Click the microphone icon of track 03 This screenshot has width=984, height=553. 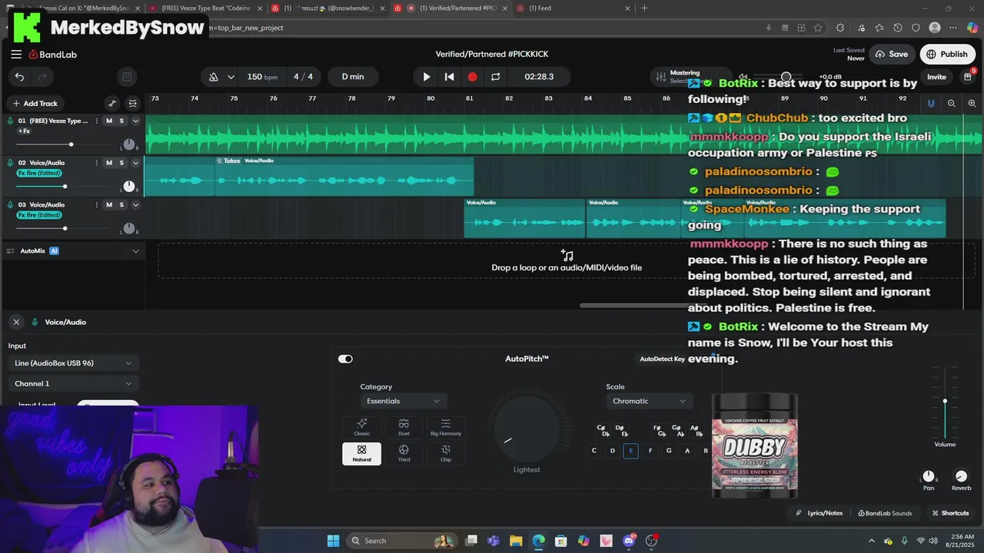10,205
